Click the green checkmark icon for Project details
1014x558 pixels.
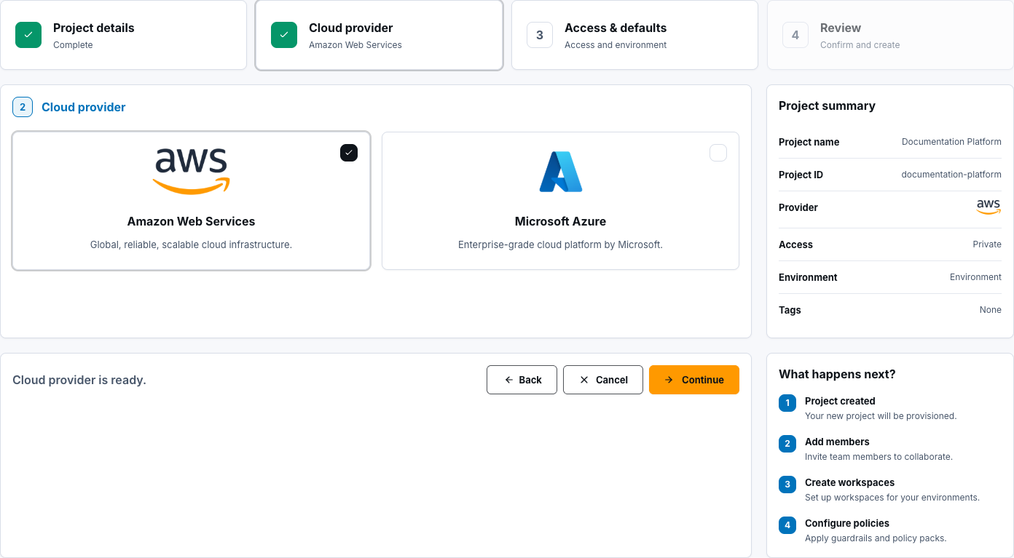point(28,35)
